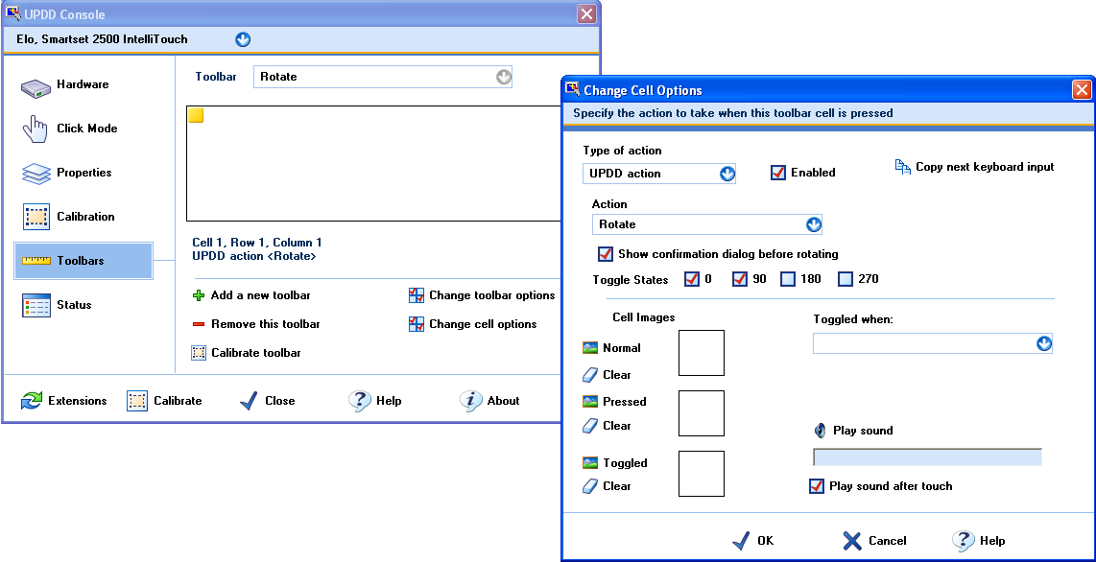This screenshot has height=562, width=1096.
Task: Click the Click Mode hand icon
Action: [x=36, y=129]
